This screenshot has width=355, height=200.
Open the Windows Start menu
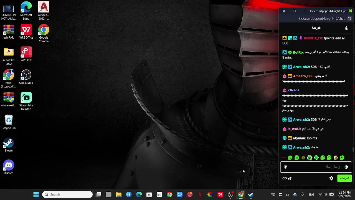36,194
